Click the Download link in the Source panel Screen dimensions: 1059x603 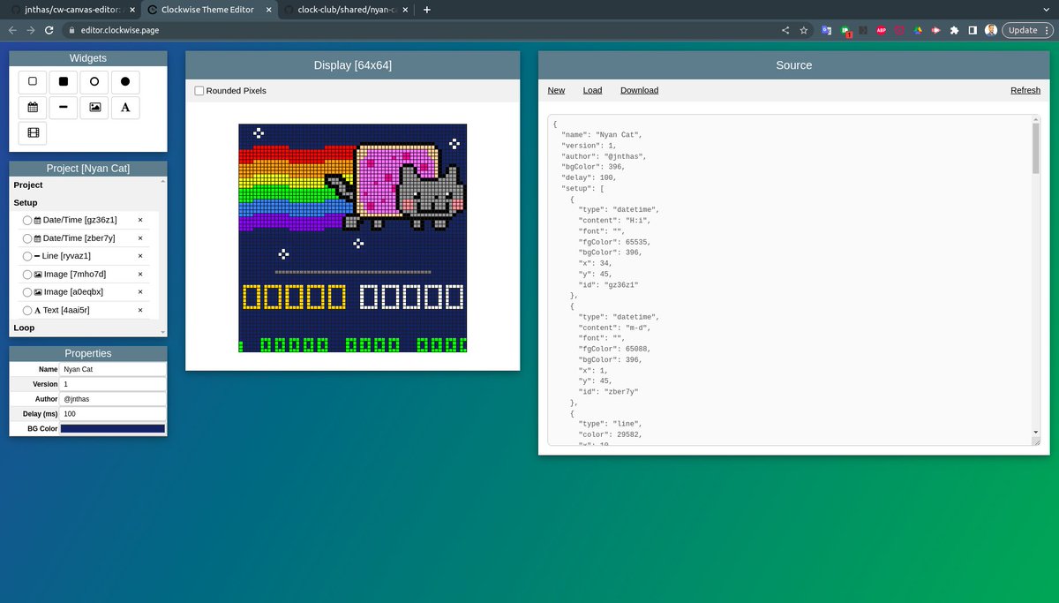[639, 90]
